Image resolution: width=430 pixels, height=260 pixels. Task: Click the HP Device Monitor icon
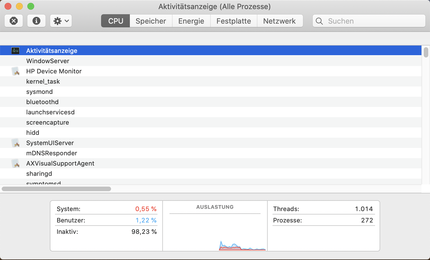point(15,71)
